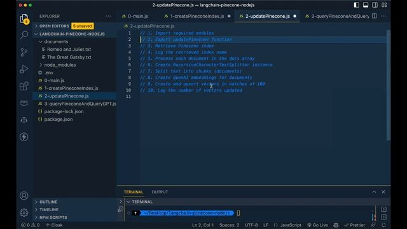
Task: Close the terminal panel with X
Action: (383, 192)
